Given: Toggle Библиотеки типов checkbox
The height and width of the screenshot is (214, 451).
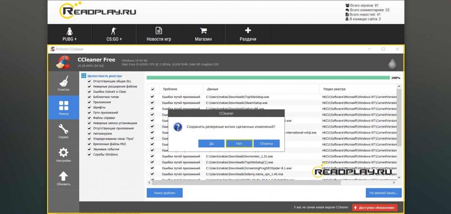Looking at the screenshot, I should click(x=89, y=97).
